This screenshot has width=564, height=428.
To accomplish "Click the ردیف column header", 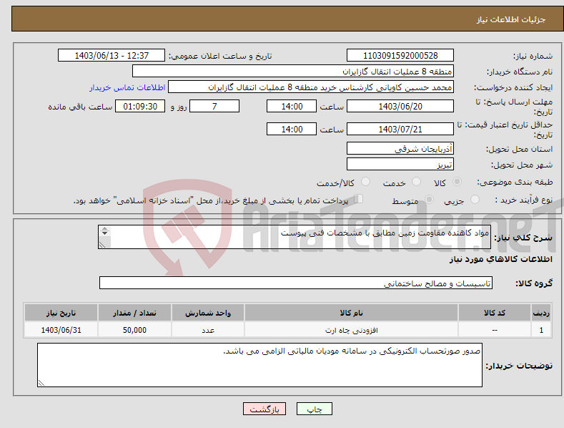I will coord(541,313).
